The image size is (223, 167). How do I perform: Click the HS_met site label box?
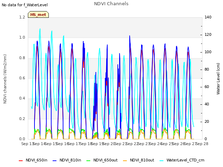[x=38, y=15]
